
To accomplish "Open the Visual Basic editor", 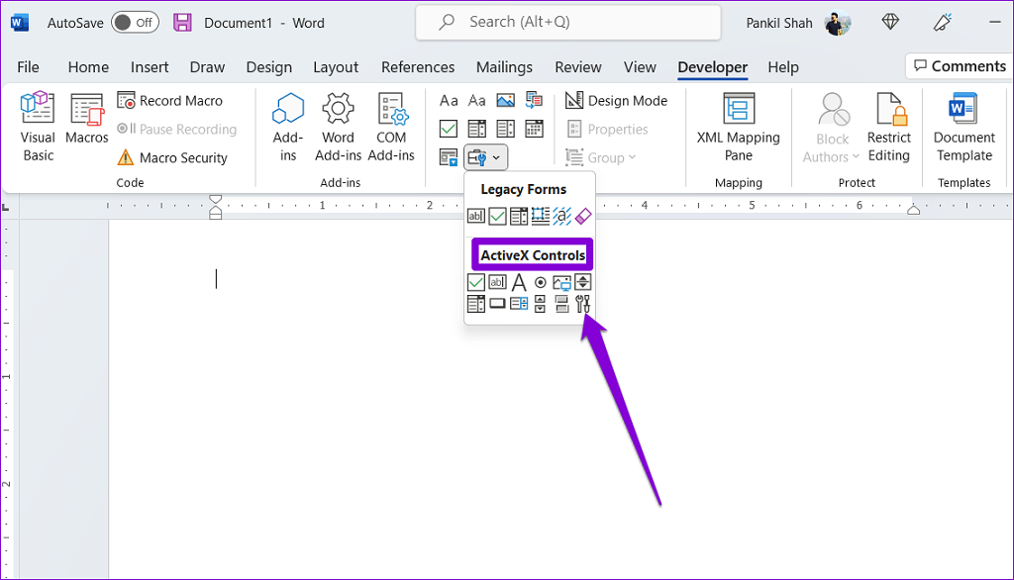I will click(39, 127).
